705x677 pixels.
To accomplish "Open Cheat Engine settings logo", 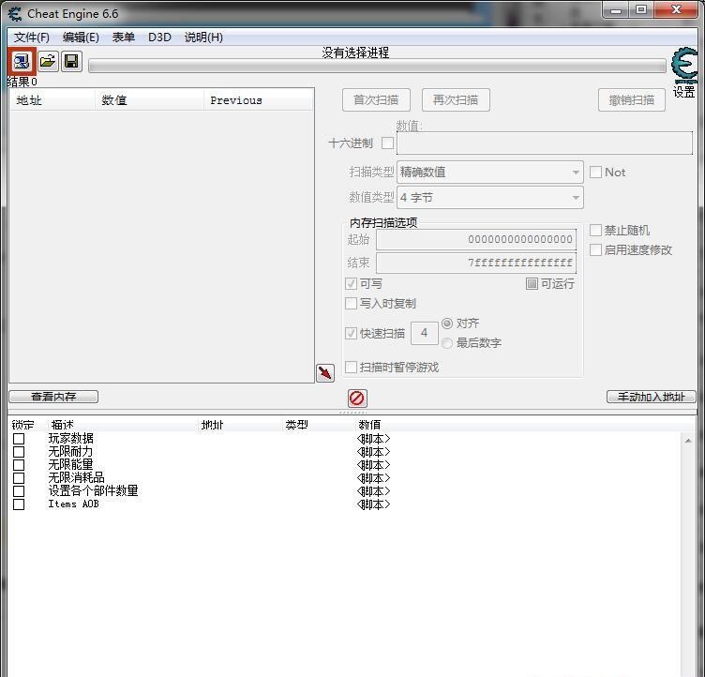I will (684, 65).
